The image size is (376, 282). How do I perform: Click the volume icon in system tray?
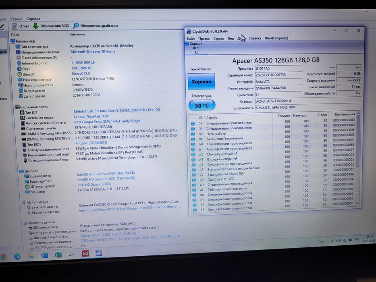pos(339,241)
